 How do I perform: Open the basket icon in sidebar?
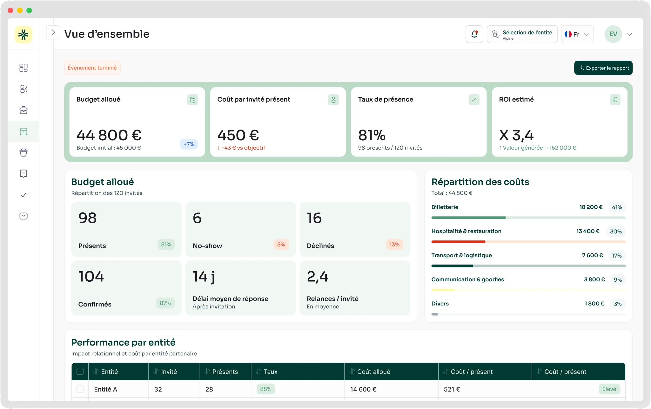(23, 152)
